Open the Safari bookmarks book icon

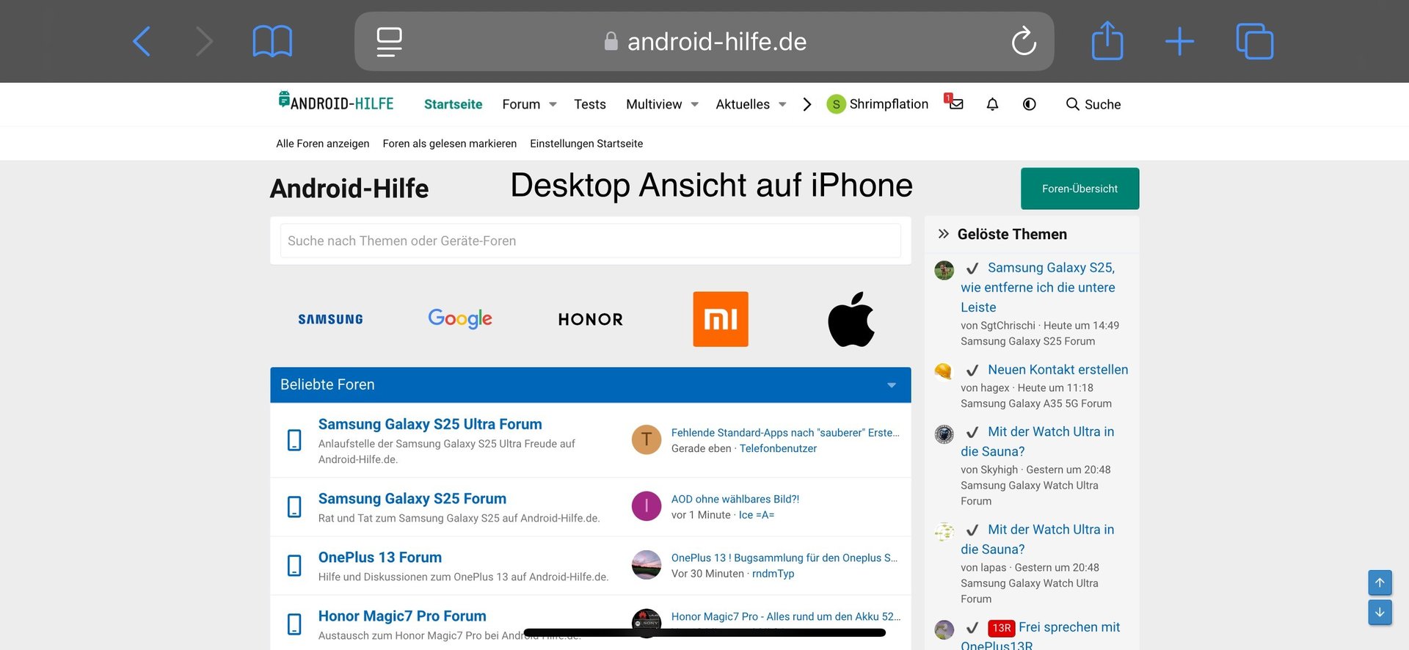coord(272,41)
